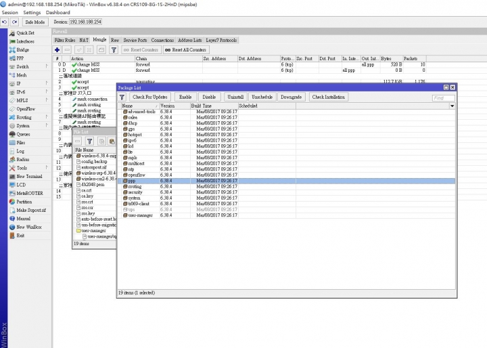Open the Session menu
This screenshot has height=348, width=487.
[10, 12]
